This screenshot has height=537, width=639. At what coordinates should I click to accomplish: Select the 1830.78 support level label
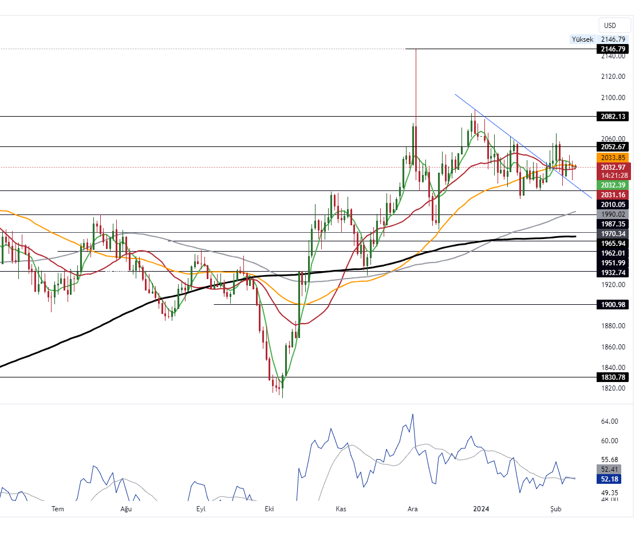[x=612, y=377]
